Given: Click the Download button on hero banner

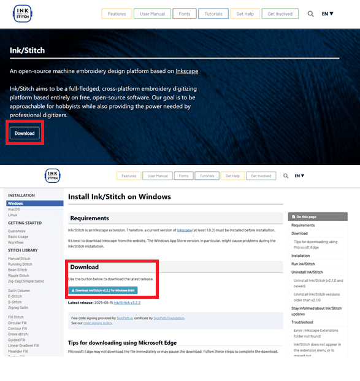Looking at the screenshot, I should (25, 133).
